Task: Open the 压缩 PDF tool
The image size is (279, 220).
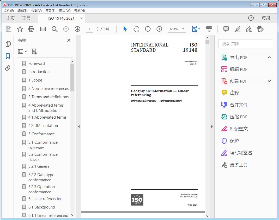Action: pos(239,117)
